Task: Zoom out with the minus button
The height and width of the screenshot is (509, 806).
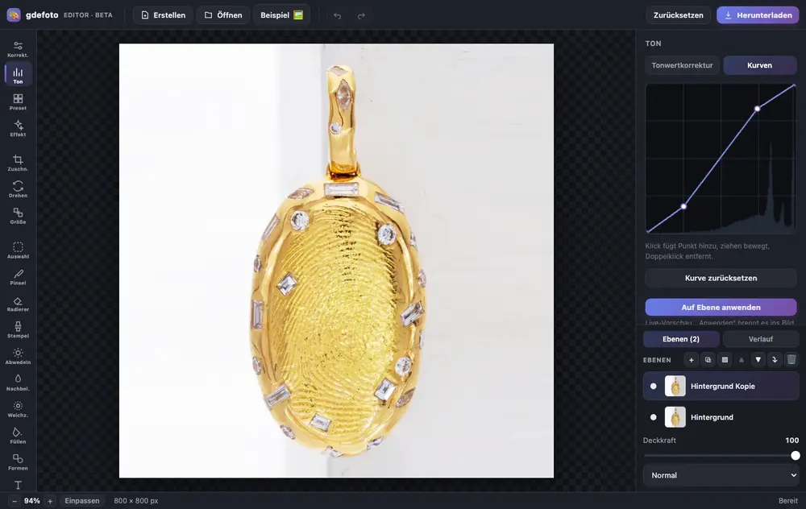Action: click(15, 501)
